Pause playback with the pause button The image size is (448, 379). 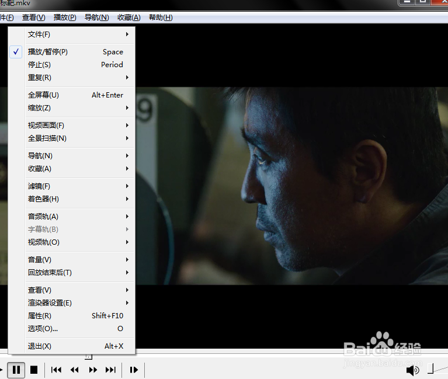[16, 370]
